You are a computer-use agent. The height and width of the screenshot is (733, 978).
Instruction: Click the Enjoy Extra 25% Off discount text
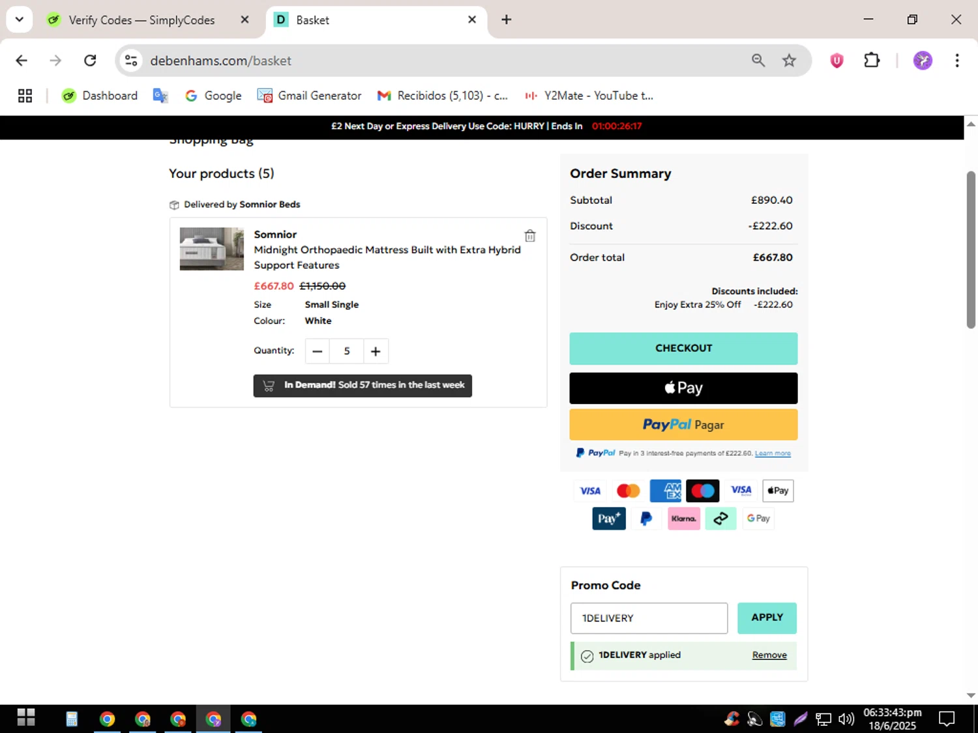[698, 305]
